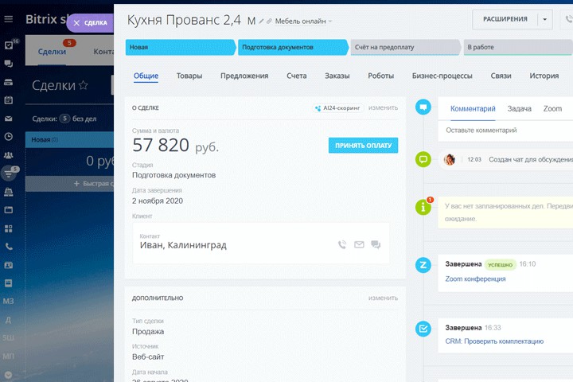This screenshot has width=573, height=382.
Task: Select the Подготовка документов stage
Action: 293,47
